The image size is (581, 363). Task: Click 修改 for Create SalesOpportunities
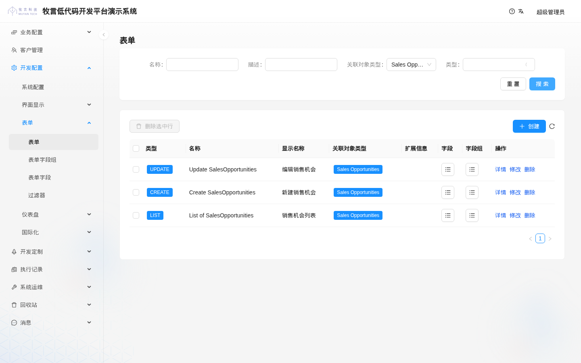515,192
